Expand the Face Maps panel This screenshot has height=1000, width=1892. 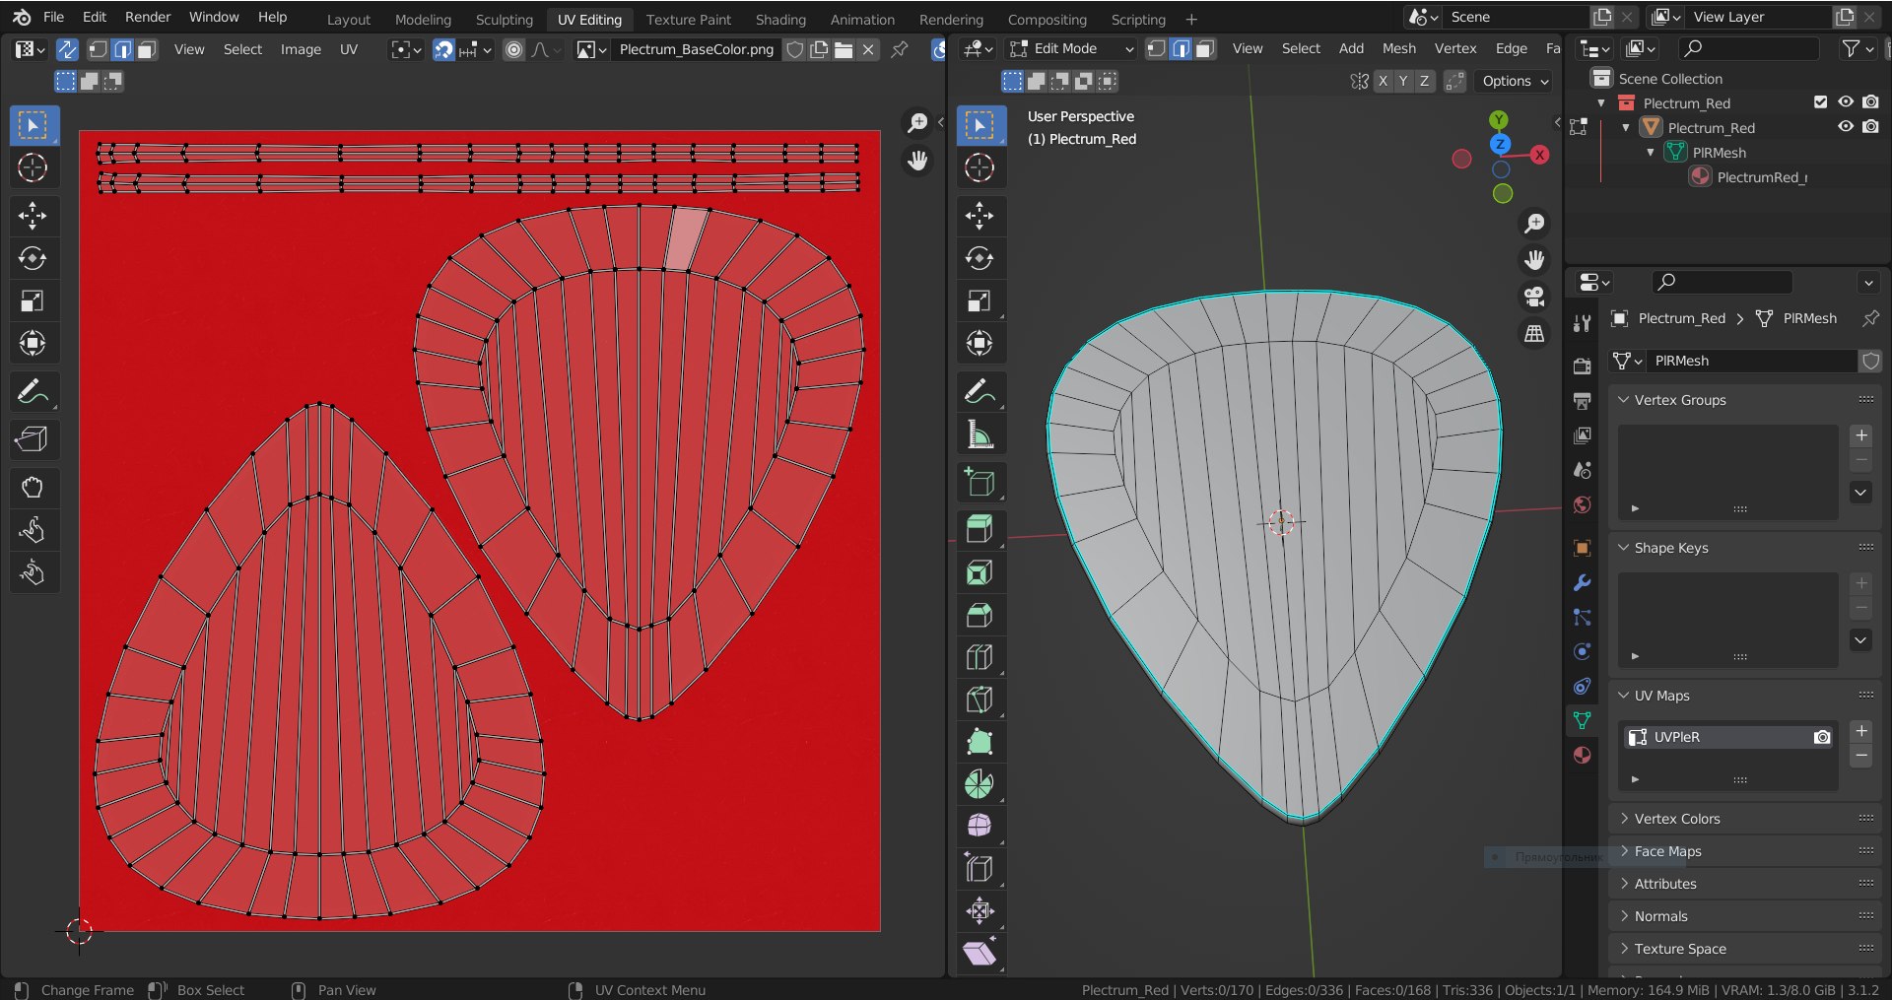point(1624,851)
